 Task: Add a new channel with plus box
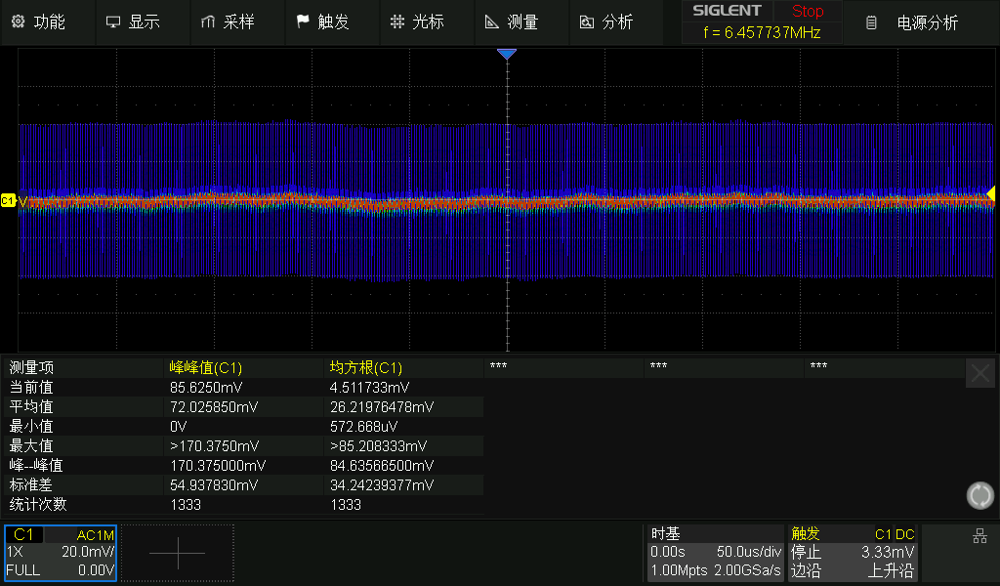pos(178,553)
